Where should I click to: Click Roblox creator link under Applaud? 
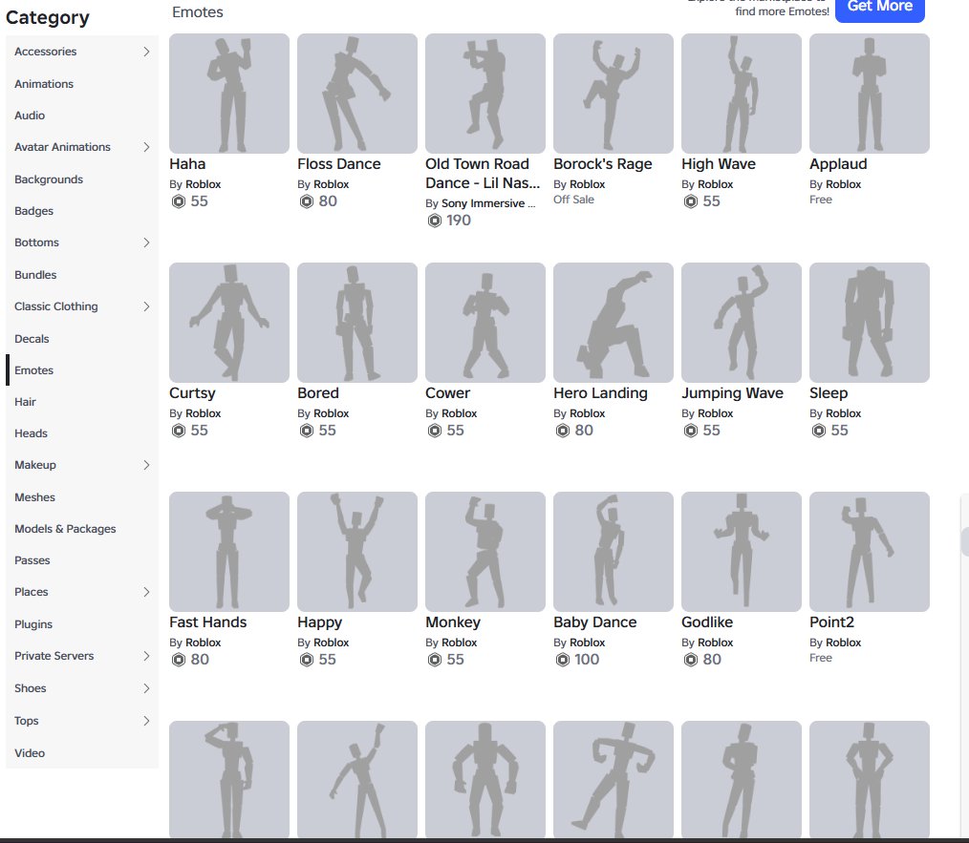click(x=843, y=184)
